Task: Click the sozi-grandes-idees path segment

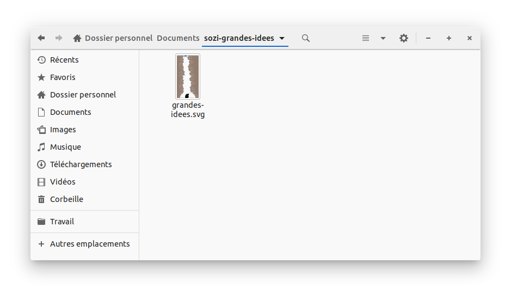Action: pyautogui.click(x=239, y=38)
